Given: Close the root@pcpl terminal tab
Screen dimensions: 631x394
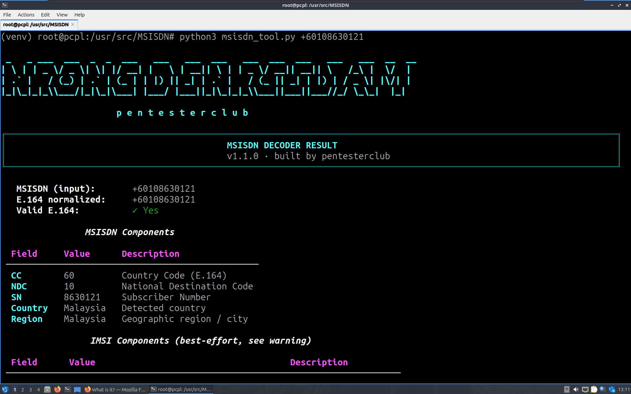Looking at the screenshot, I should pos(73,24).
